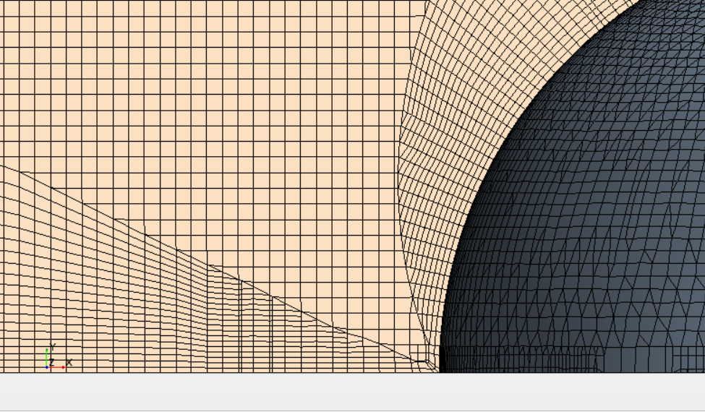Click the empty gray bar below viewport

(352, 392)
